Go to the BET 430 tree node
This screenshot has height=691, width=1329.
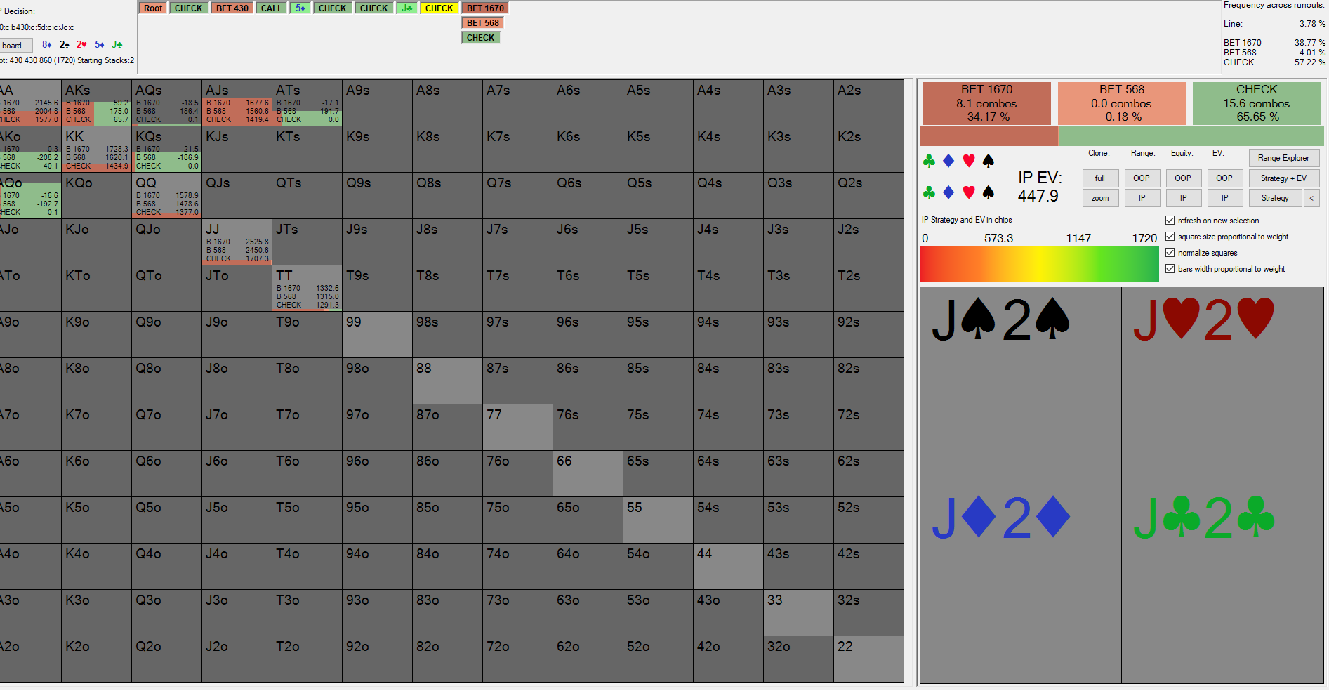pyautogui.click(x=232, y=8)
